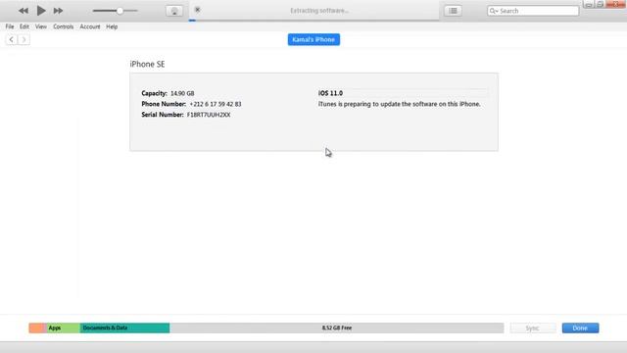Open the Help menu
Screen dimensions: 627x353
click(x=112, y=26)
